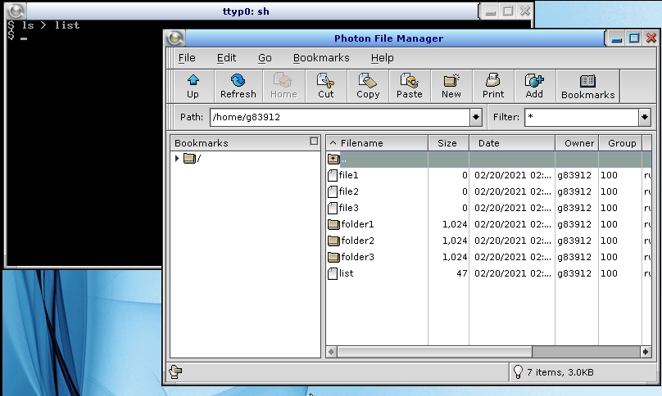Viewport: 662px width, 396px height.
Task: Expand the root / tree node
Action: pos(177,159)
